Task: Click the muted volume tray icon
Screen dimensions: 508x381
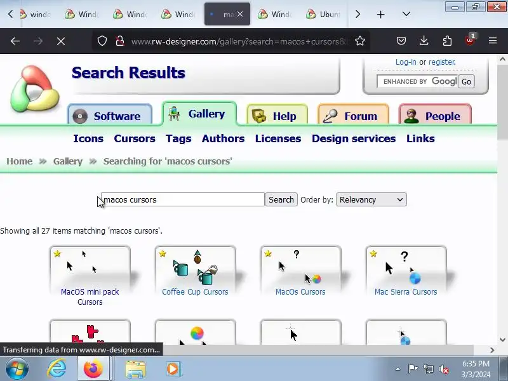Action: pyautogui.click(x=443, y=369)
